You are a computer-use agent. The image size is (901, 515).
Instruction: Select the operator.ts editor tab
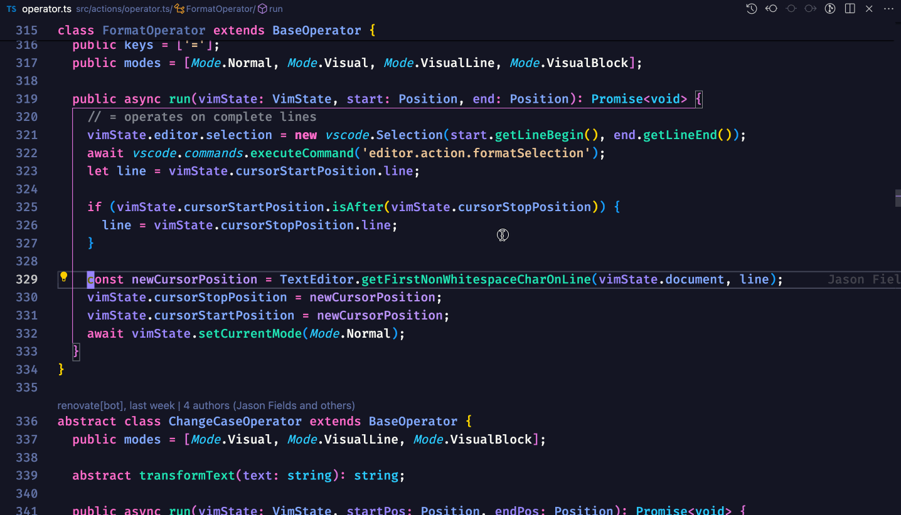[x=46, y=9]
